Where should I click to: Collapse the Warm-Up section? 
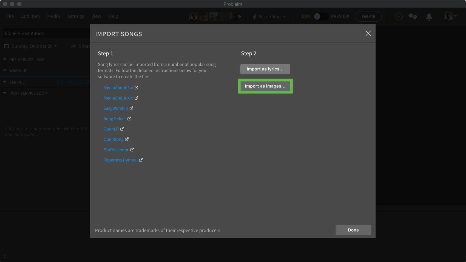click(5, 71)
